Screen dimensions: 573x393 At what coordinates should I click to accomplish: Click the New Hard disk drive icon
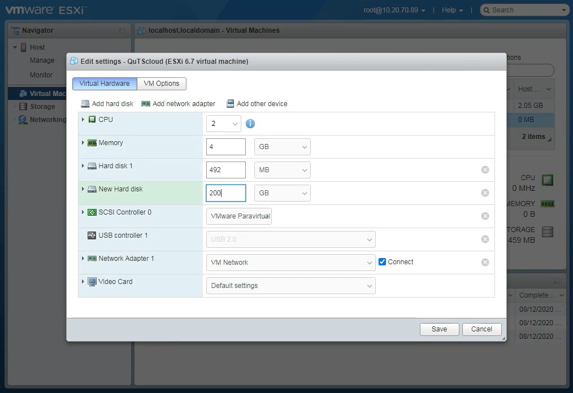click(x=92, y=189)
